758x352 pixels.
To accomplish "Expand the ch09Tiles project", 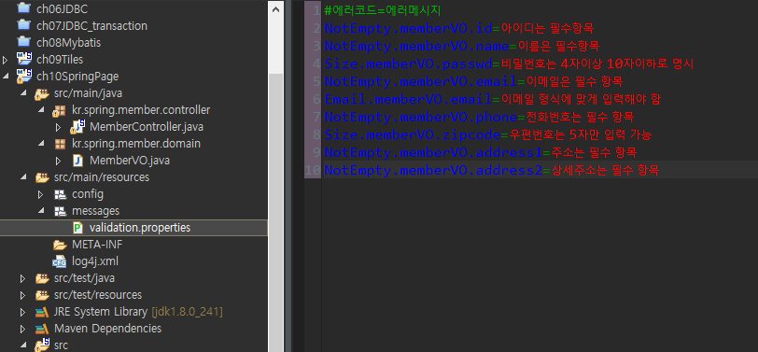I will click(x=5, y=60).
